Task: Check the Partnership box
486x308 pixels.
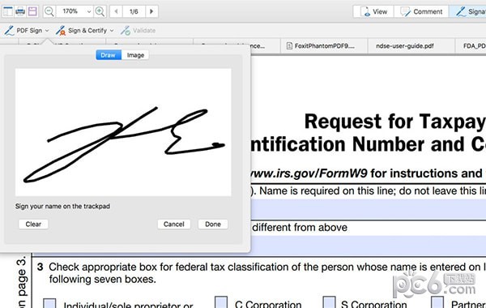Action: tap(437, 302)
